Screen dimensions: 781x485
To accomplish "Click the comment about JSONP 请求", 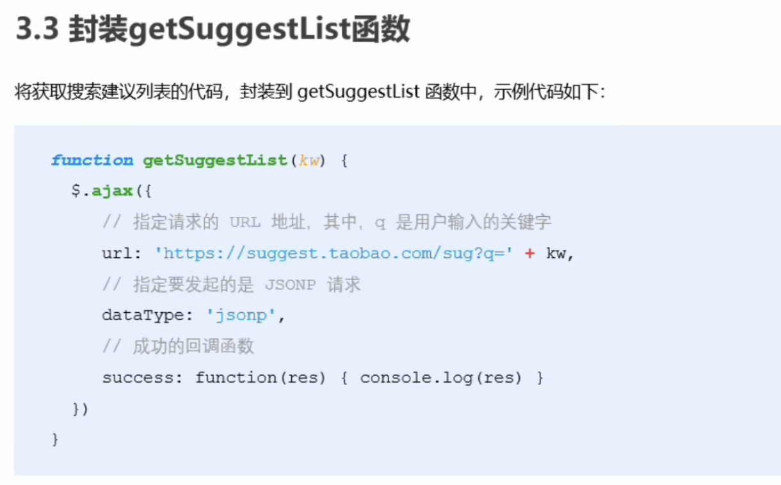I will pyautogui.click(x=231, y=285).
